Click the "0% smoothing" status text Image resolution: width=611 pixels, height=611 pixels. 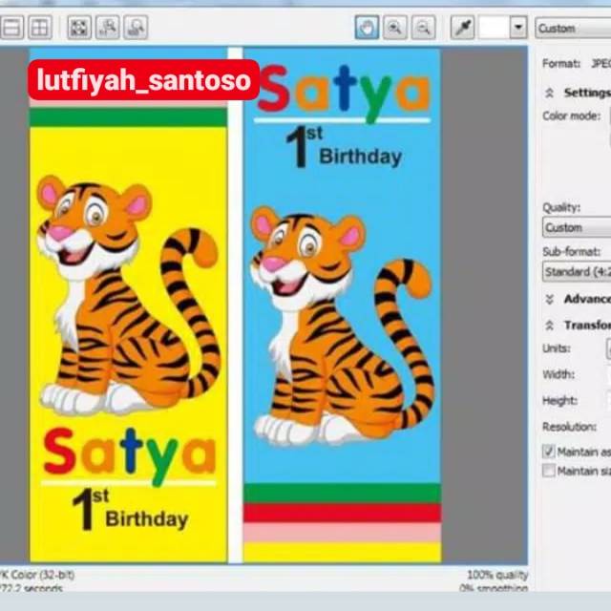(494, 588)
